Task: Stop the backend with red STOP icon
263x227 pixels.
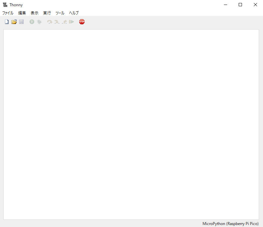Action: click(x=82, y=22)
